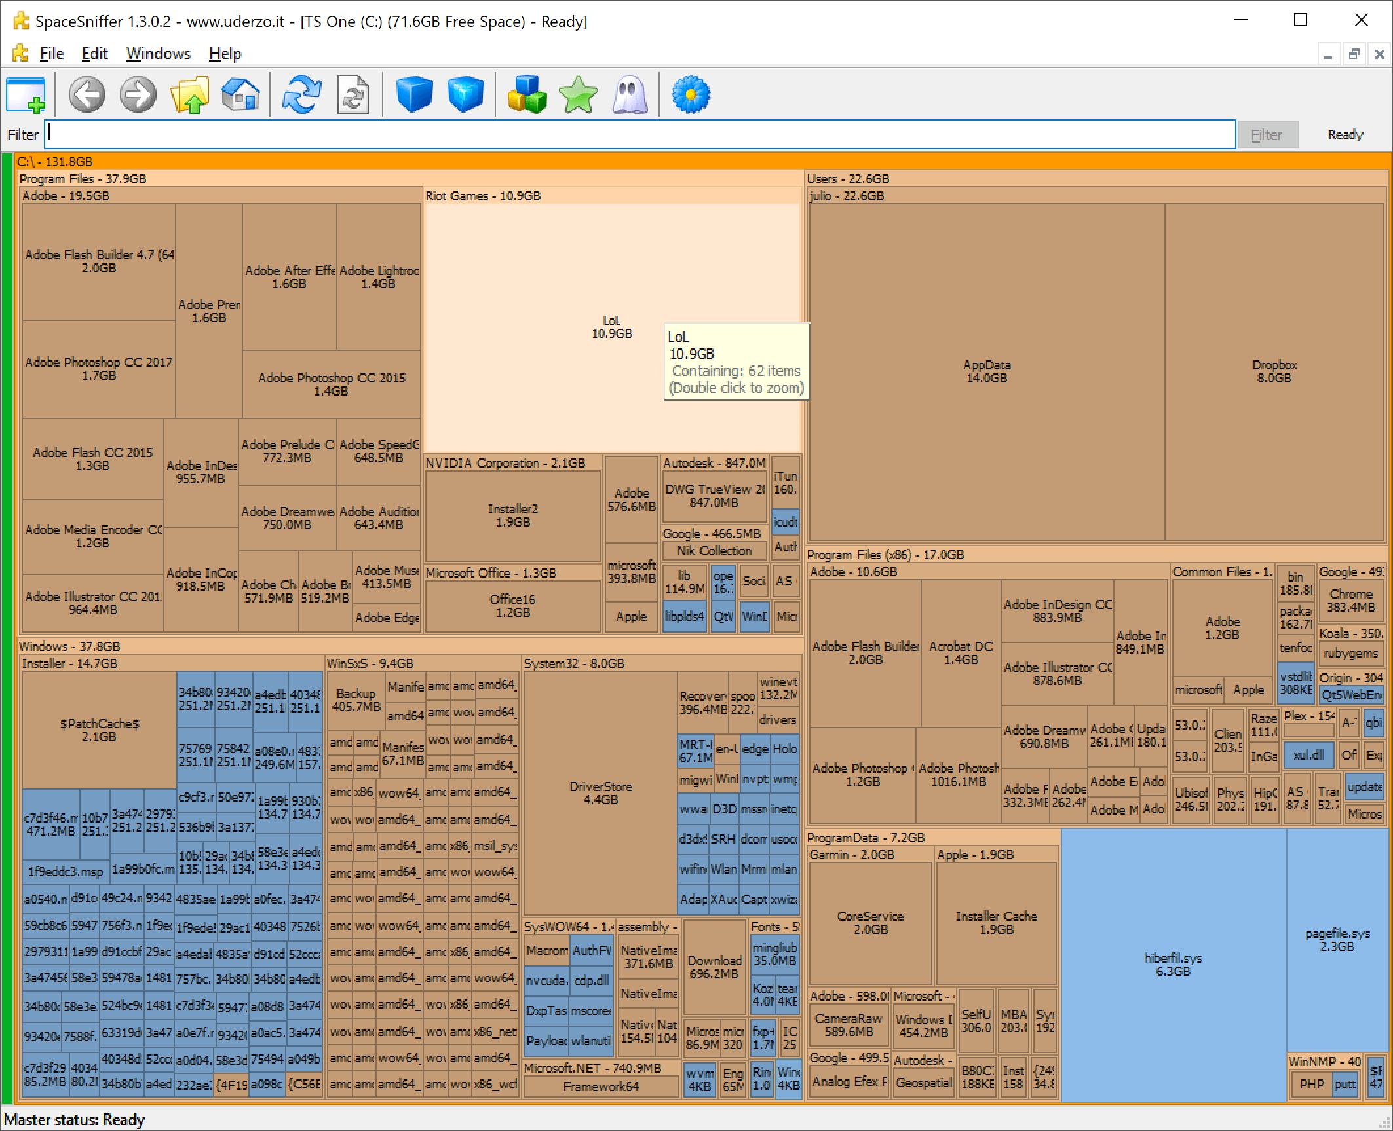
Task: Select the Backup 405.7MB block
Action: tap(356, 700)
